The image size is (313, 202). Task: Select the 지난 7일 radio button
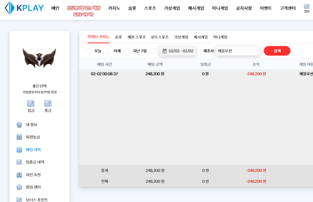[128, 51]
